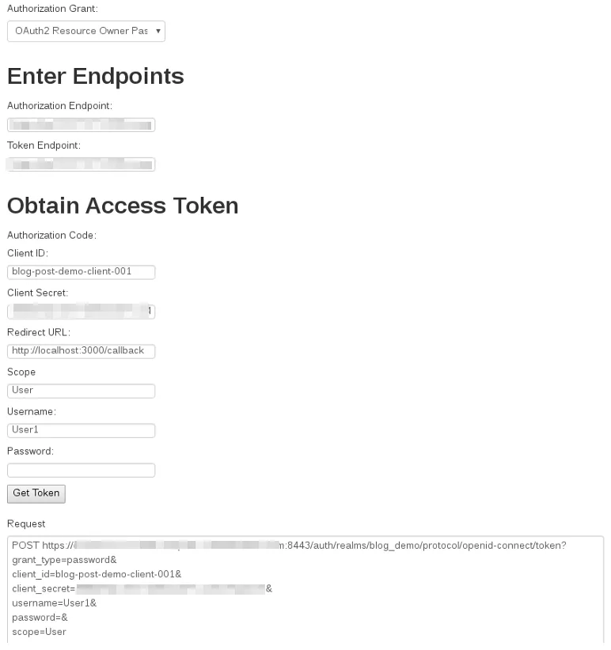Click the Username field containing User1

(x=81, y=430)
